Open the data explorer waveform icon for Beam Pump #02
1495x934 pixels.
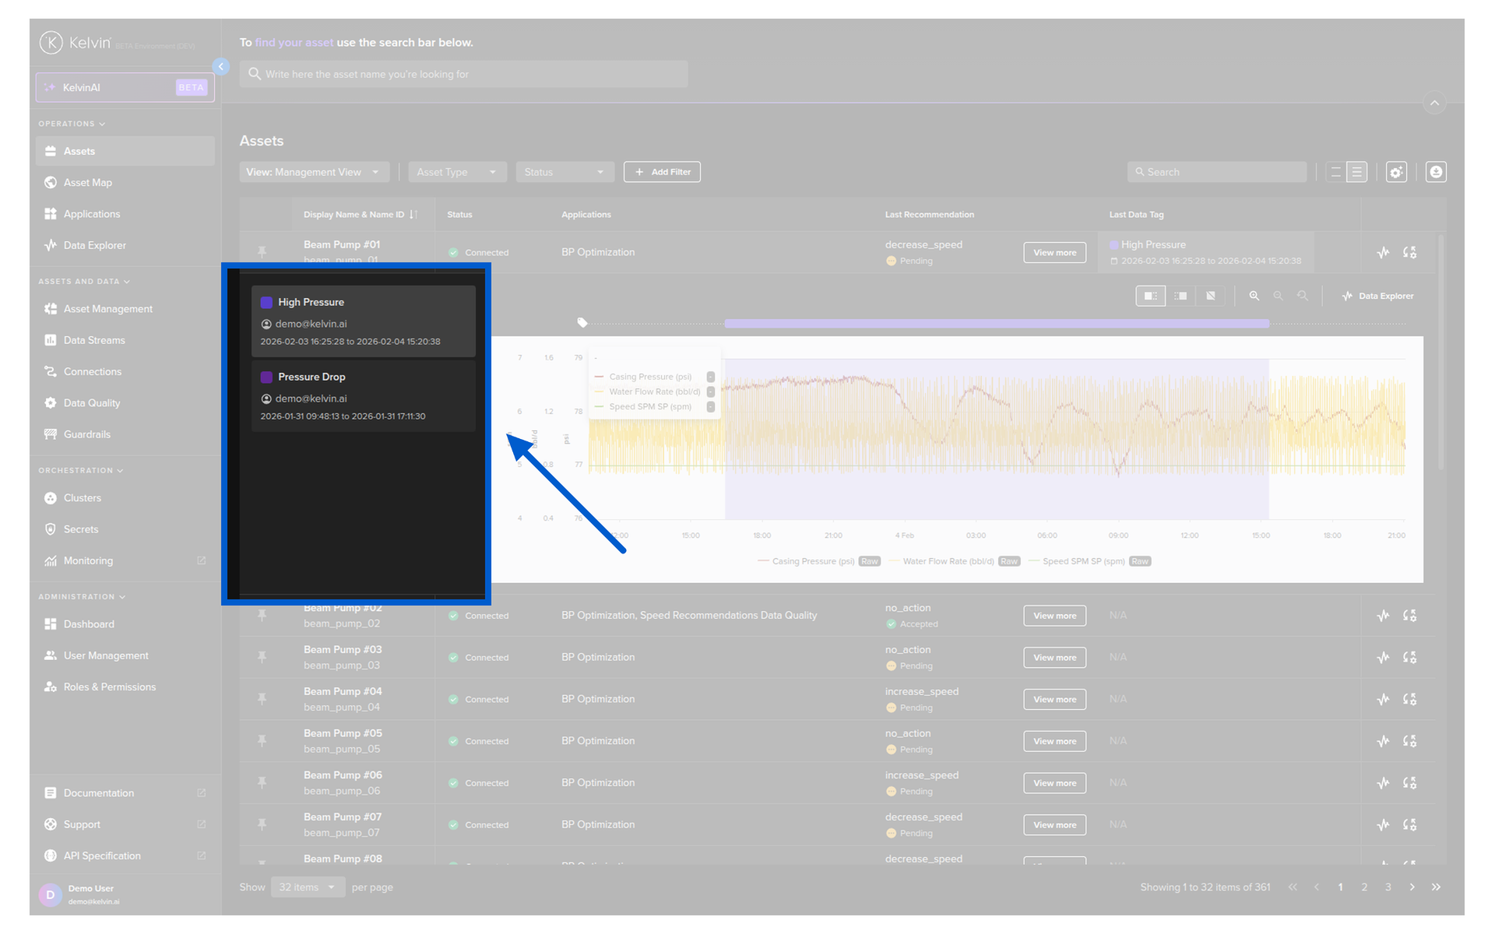(1383, 616)
